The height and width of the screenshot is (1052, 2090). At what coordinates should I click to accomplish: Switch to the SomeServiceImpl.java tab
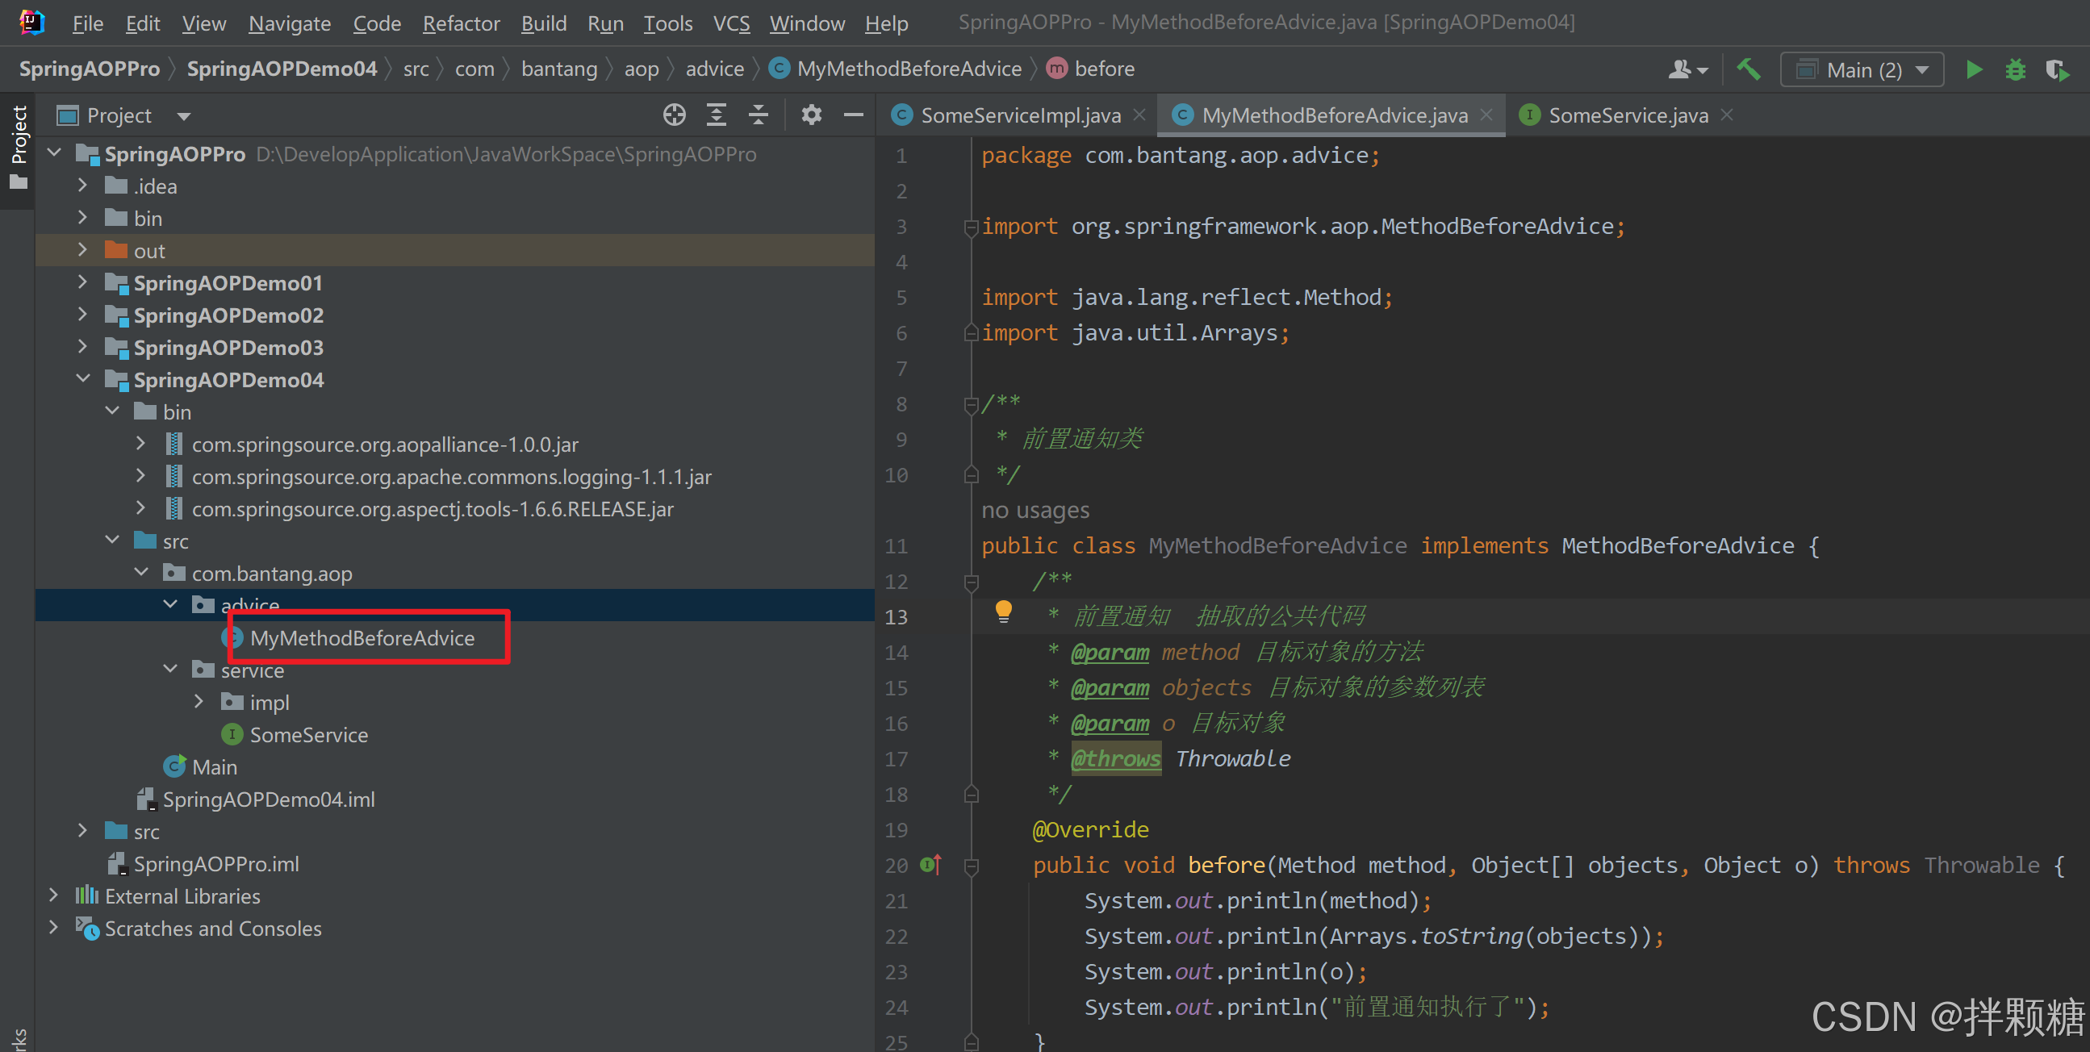[1019, 115]
